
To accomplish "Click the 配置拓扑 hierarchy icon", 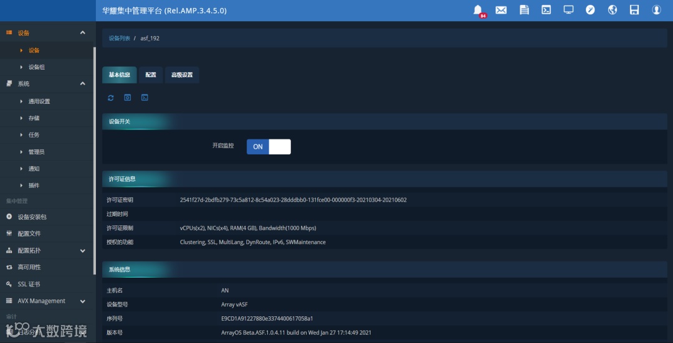I will [9, 250].
